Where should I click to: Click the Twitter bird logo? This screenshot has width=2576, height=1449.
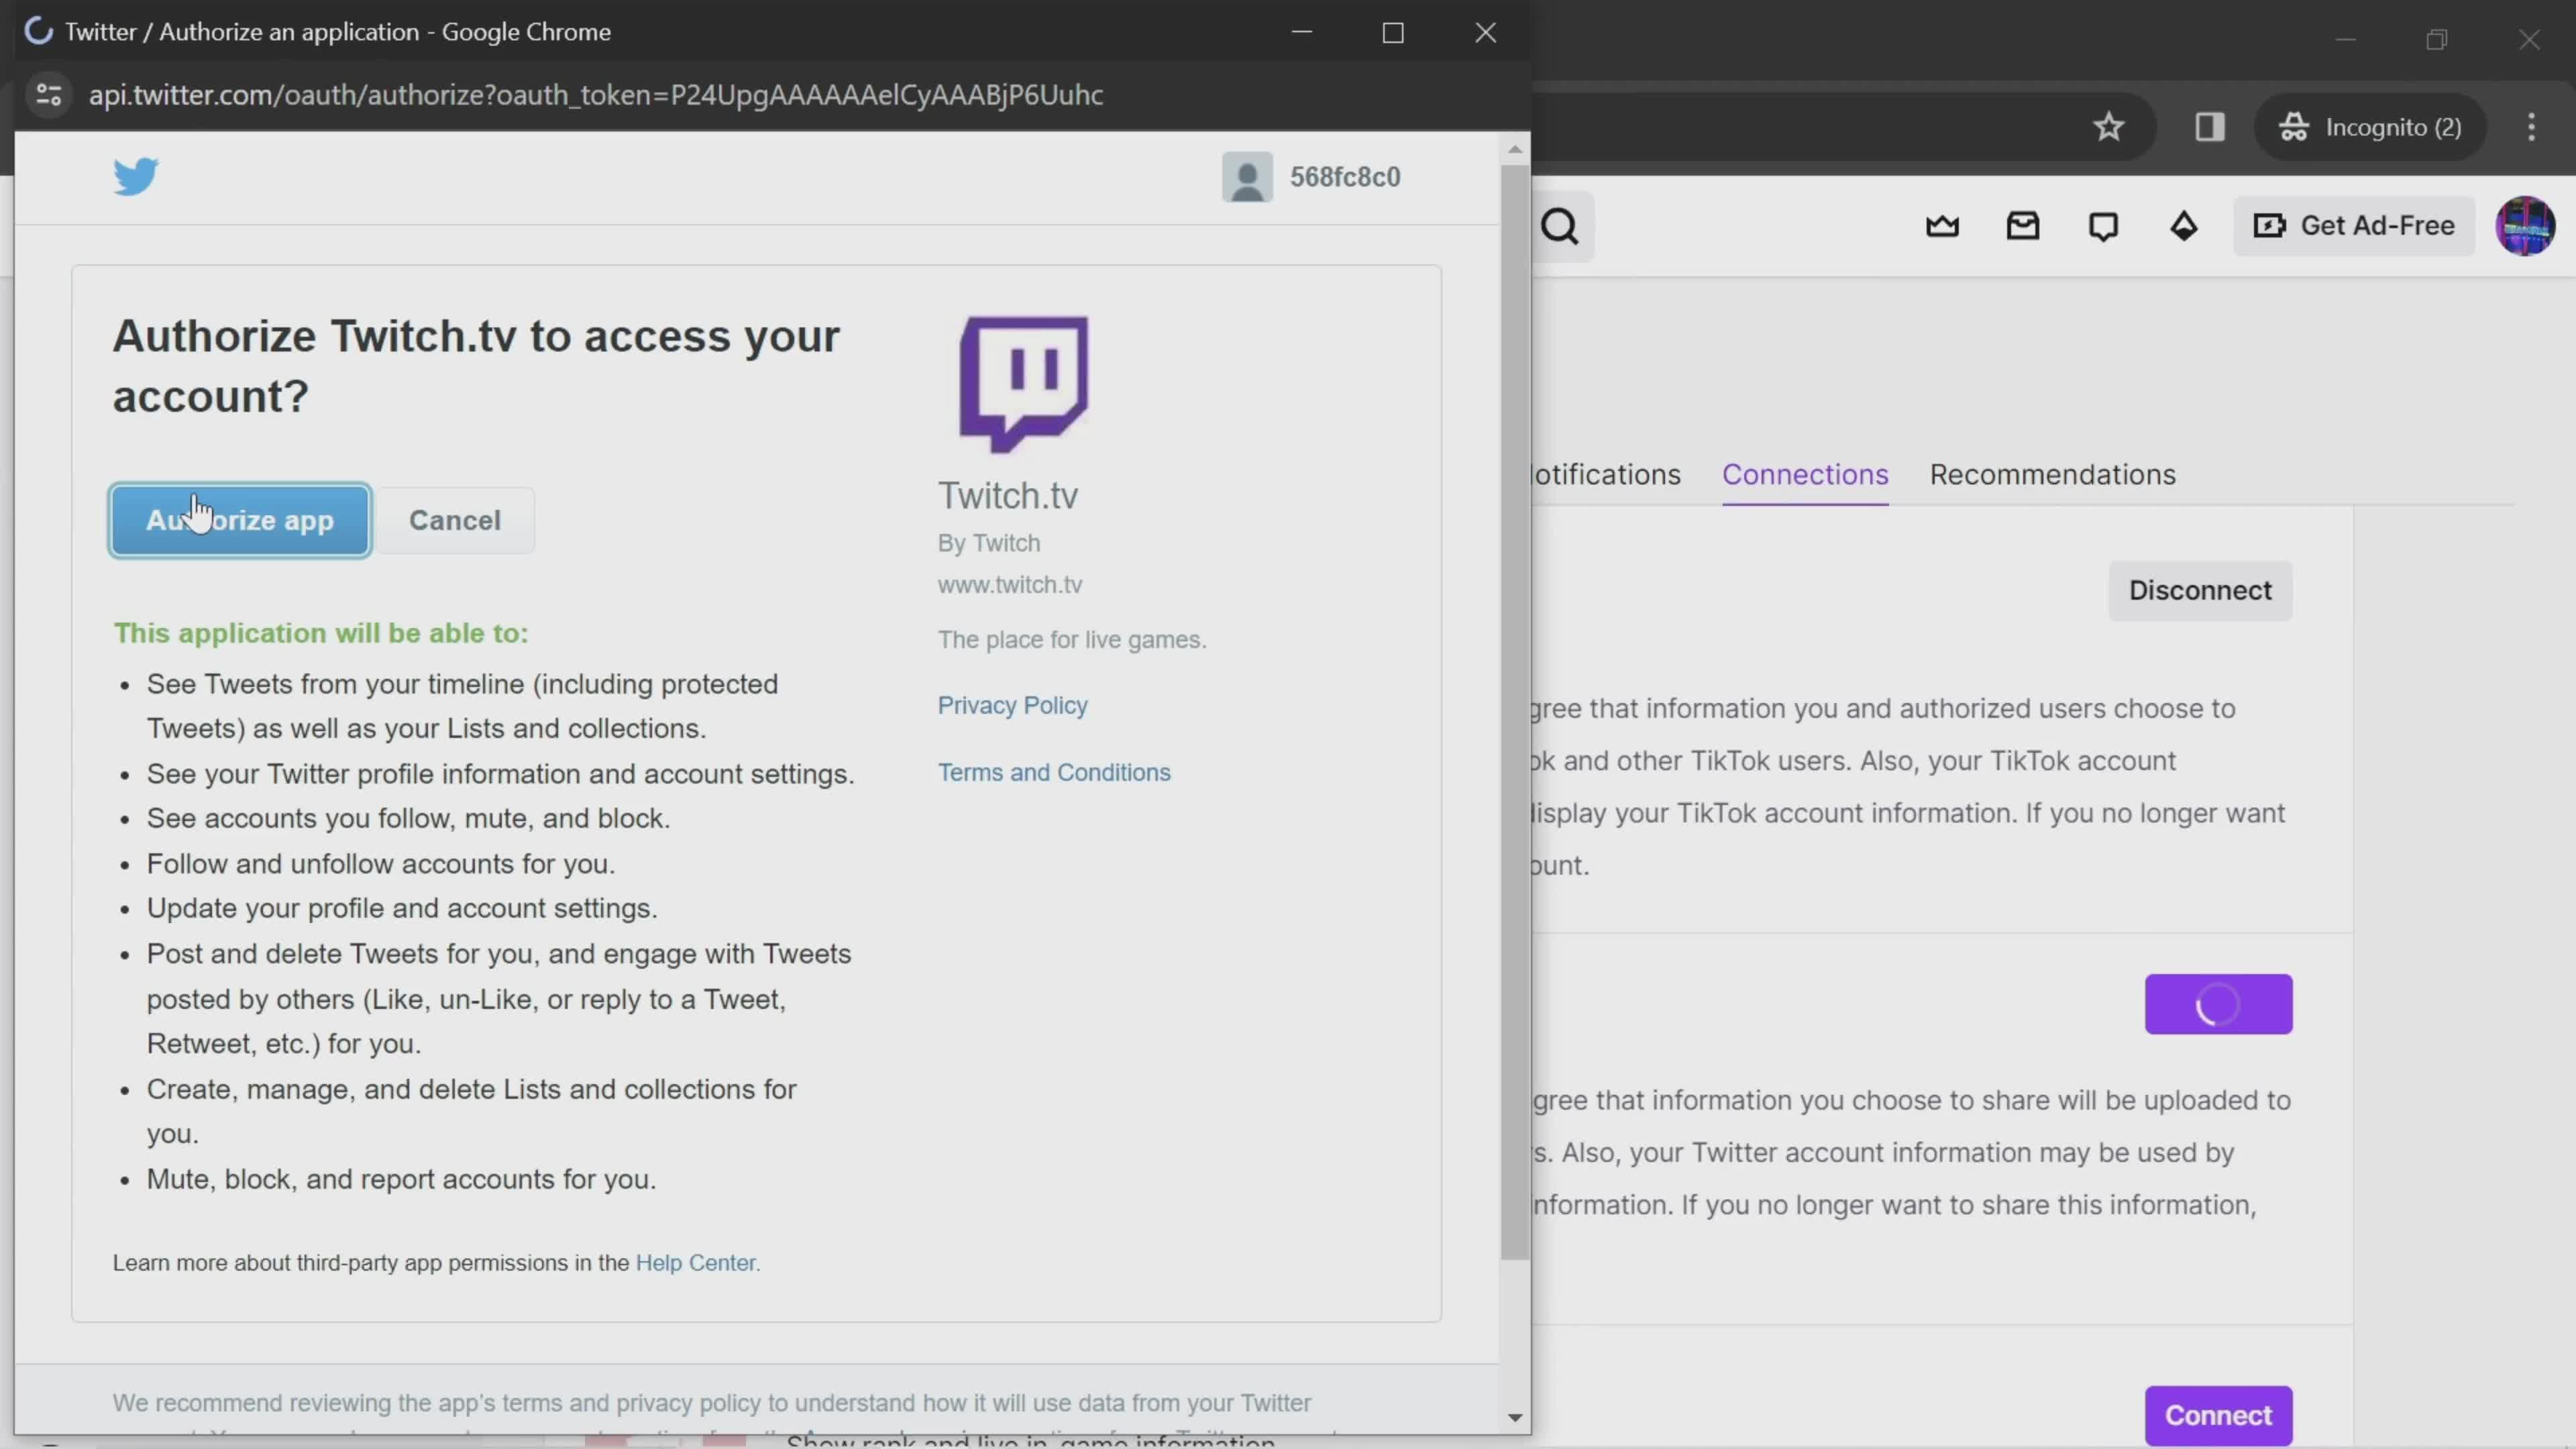pyautogui.click(x=135, y=177)
